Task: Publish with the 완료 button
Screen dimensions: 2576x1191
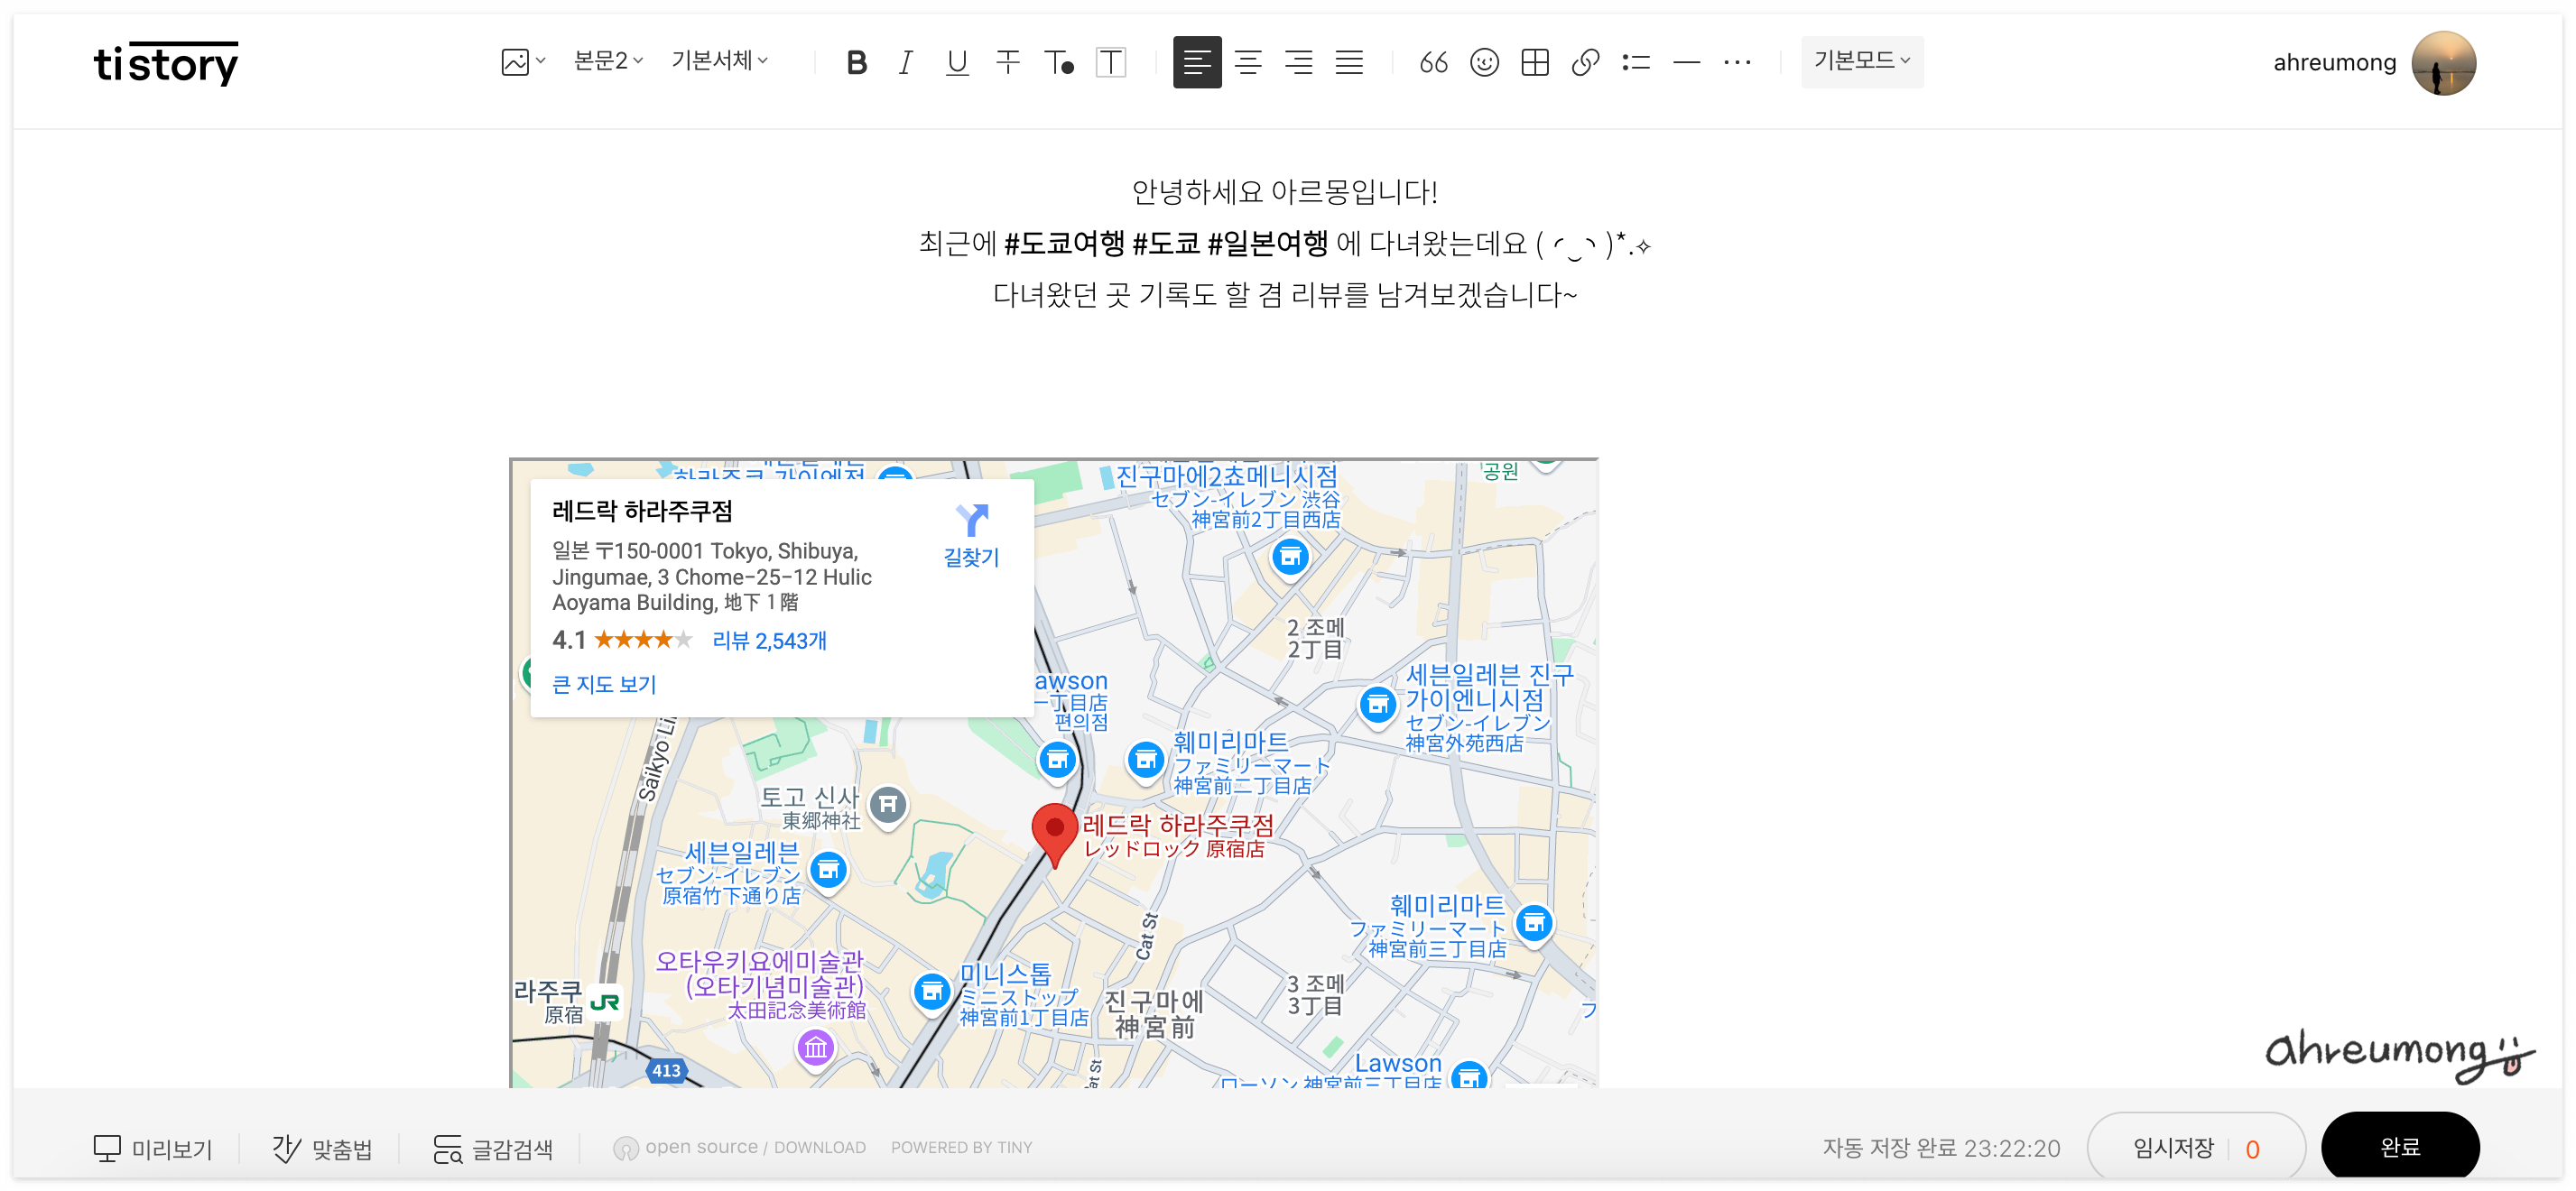Action: tap(2400, 1147)
